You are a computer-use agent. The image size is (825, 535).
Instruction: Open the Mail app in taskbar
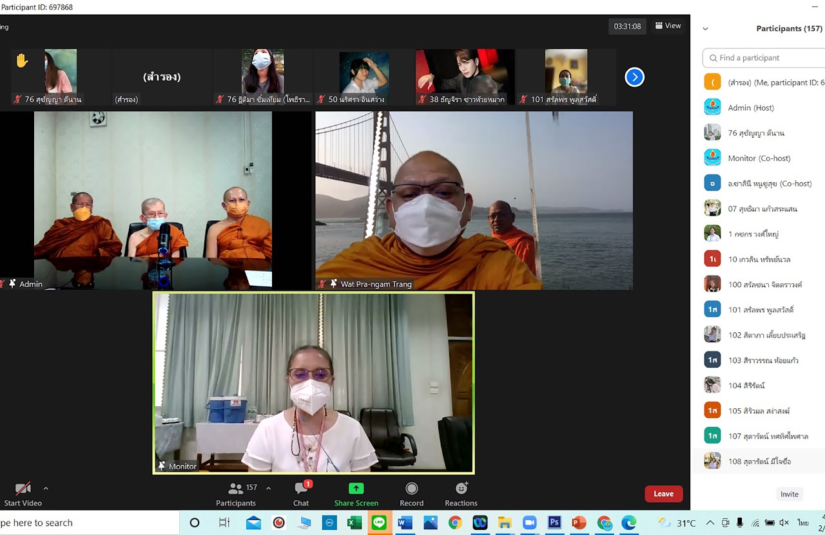(253, 523)
